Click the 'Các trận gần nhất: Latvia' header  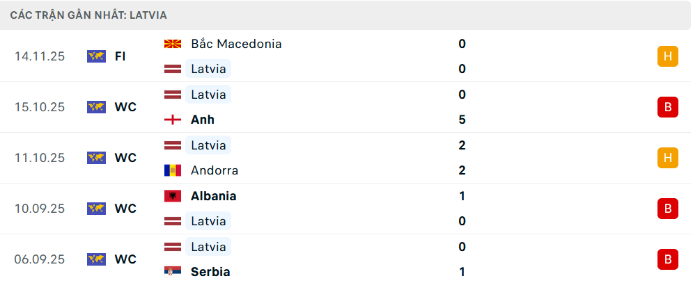coord(88,15)
